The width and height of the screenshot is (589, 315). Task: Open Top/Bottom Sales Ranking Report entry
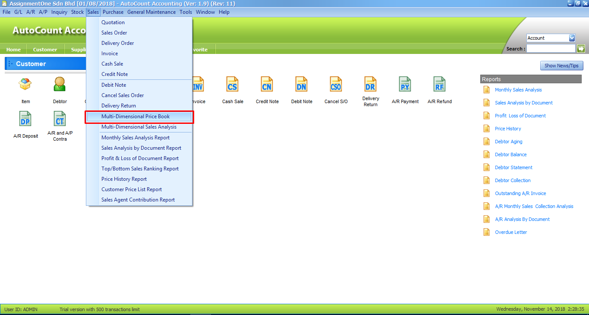coord(139,169)
